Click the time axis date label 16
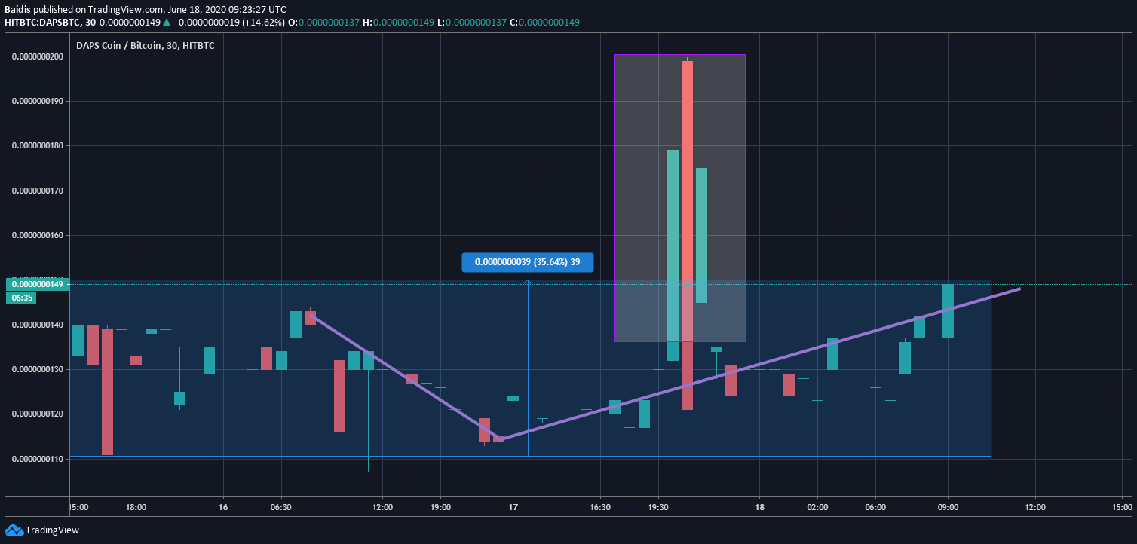This screenshot has width=1137, height=544. [x=222, y=507]
